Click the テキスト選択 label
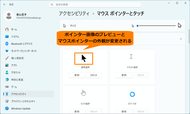Image resolution: width=190 pixels, height=114 pixels. [x=132, y=67]
